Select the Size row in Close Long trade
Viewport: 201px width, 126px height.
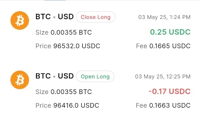(64, 33)
